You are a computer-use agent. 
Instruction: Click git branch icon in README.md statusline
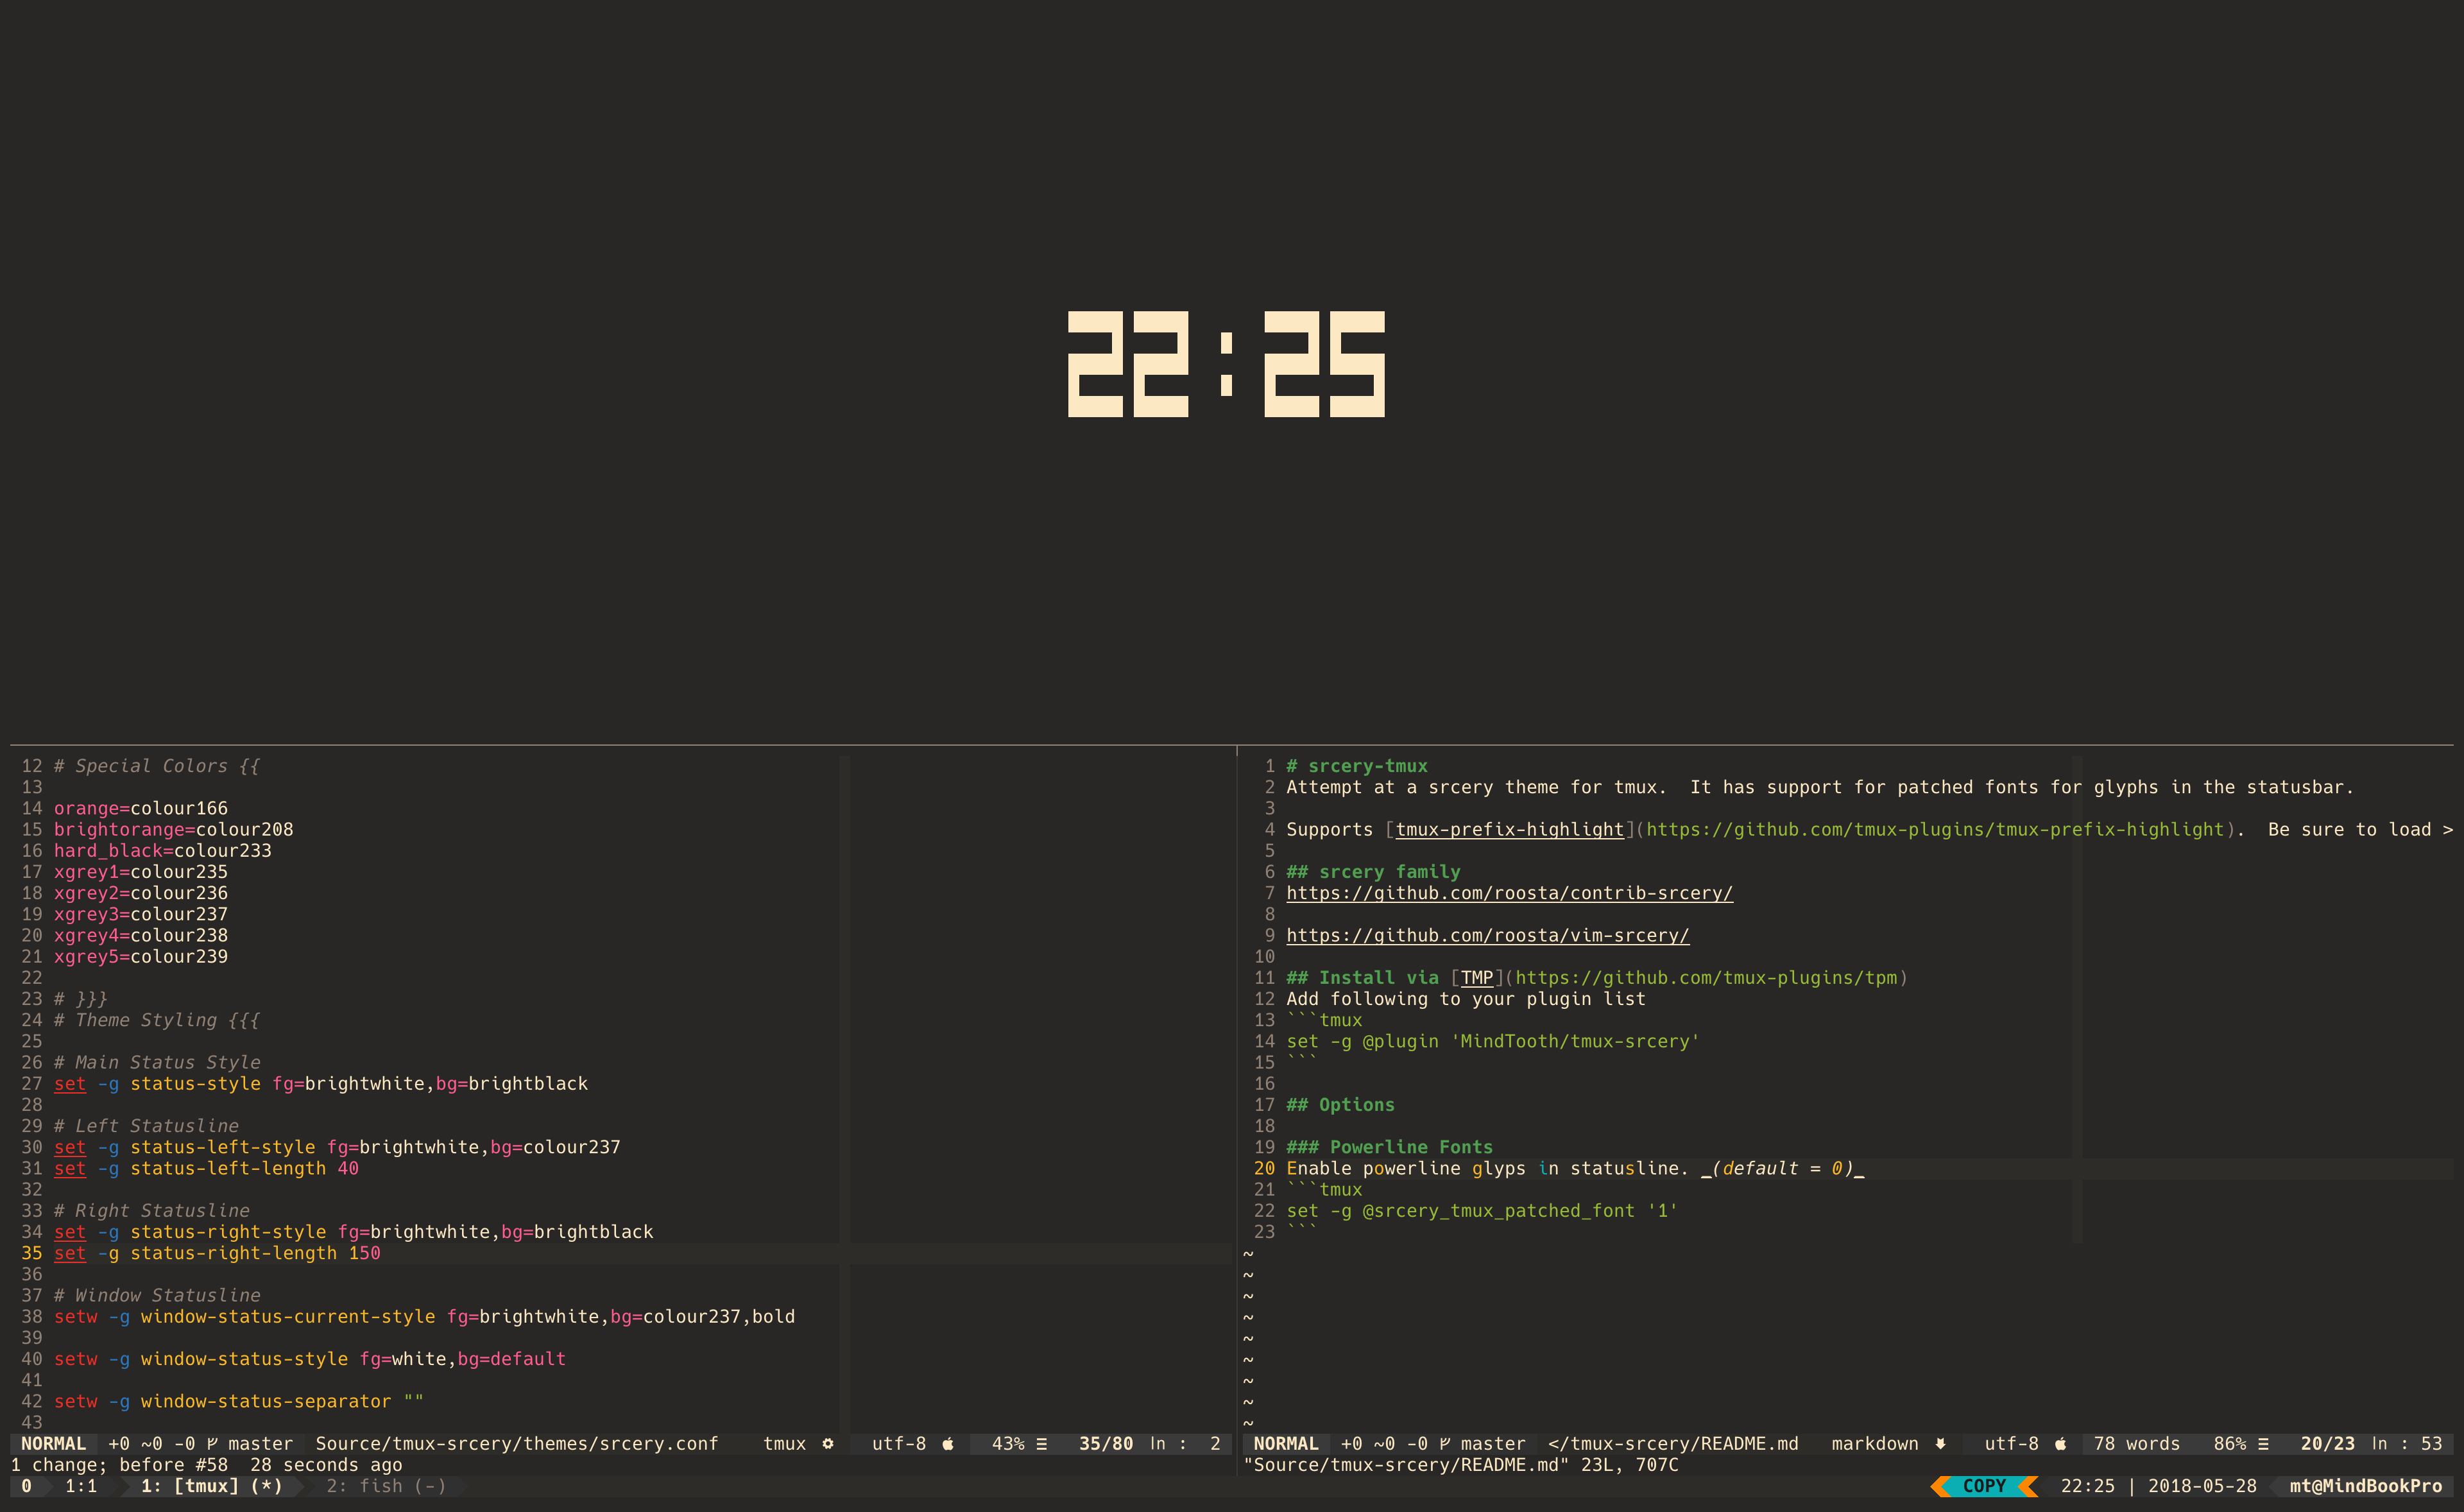point(1445,1443)
